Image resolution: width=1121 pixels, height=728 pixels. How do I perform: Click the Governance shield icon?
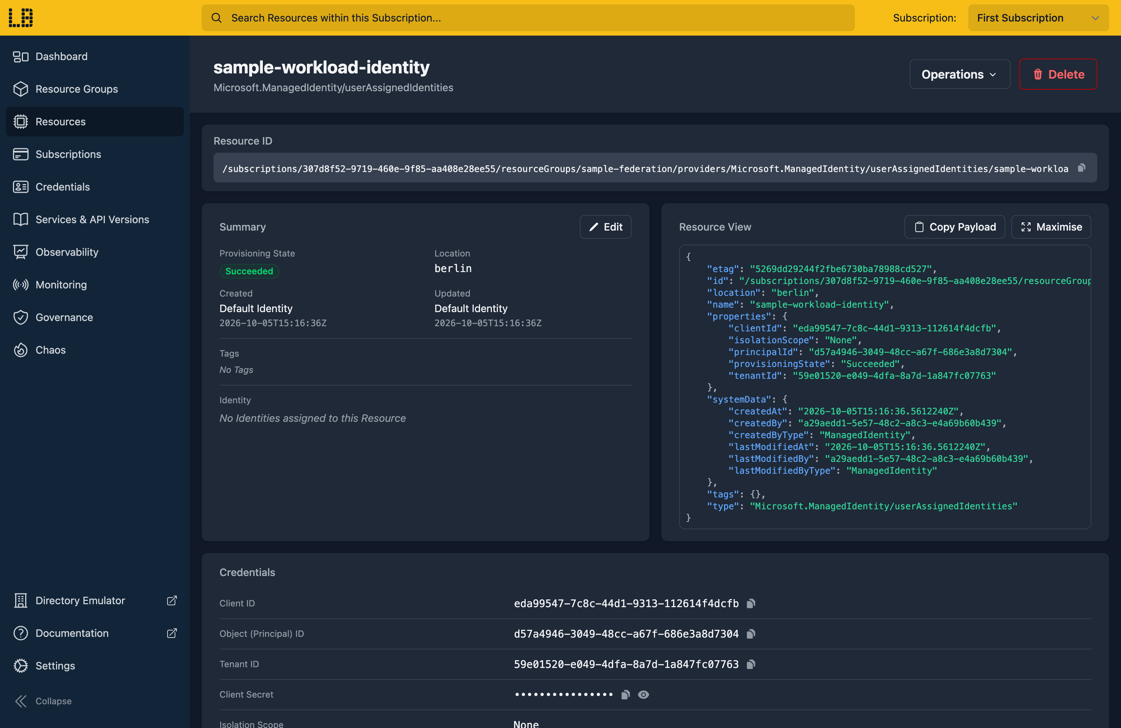21,317
